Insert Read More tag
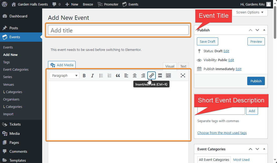 [x=160, y=76]
